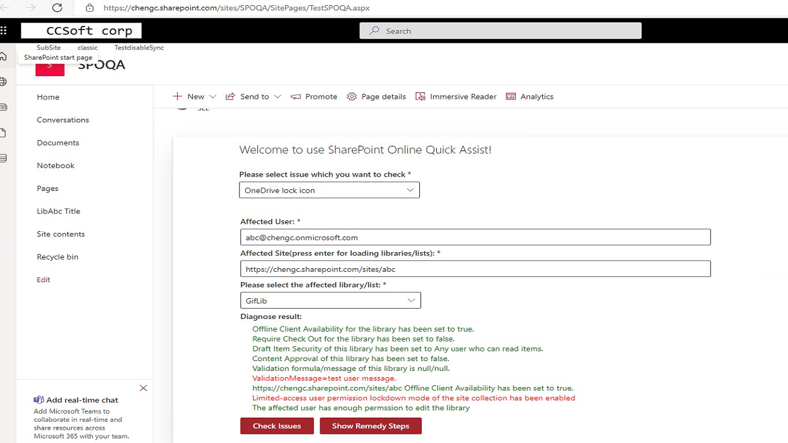Focus the SharePoint Search box
788x443 pixels.
pos(500,31)
